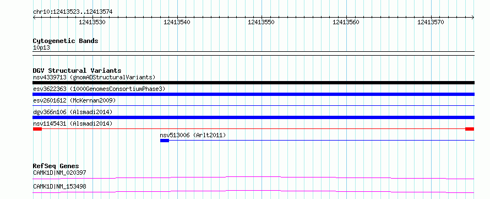Click the right red block of nsv1145431
This screenshot has height=199, width=490.
470,129
